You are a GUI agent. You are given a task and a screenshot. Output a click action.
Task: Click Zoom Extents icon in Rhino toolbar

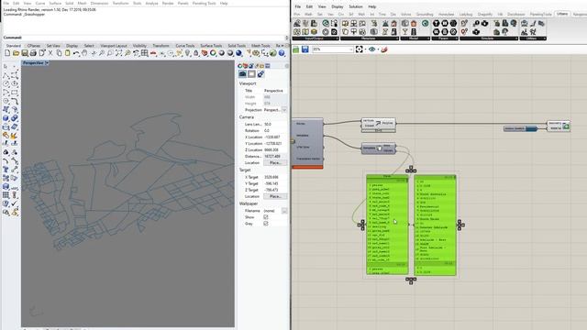pyautogui.click(x=118, y=53)
